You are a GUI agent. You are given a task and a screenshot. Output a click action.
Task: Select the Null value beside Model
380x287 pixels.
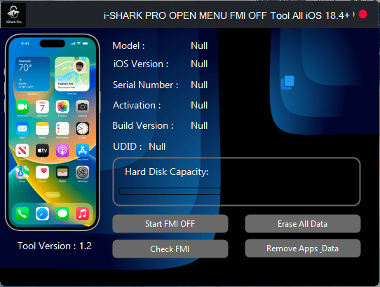point(199,45)
